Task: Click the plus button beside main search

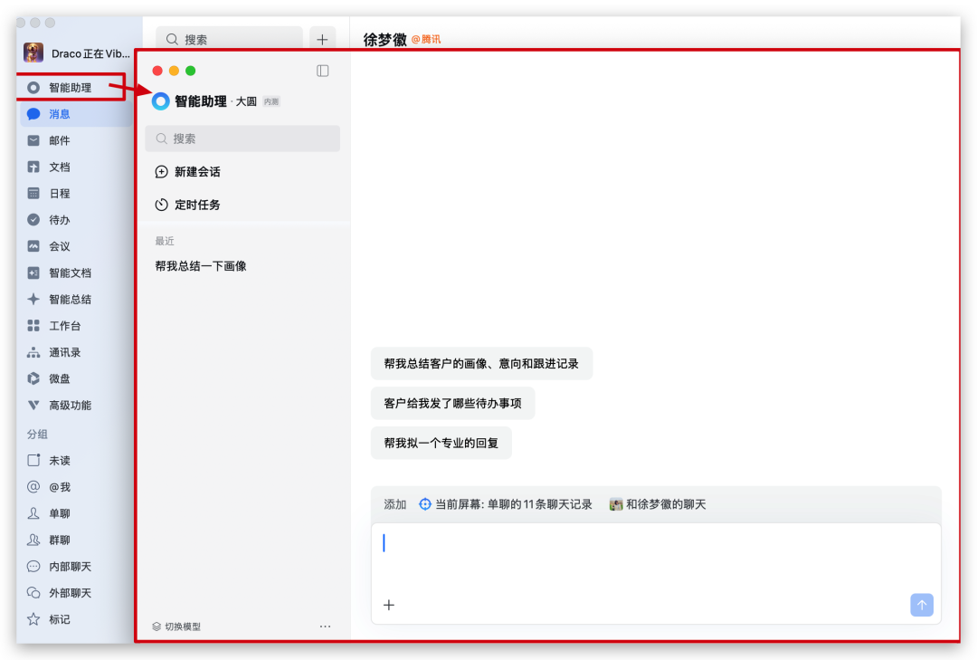Action: coord(322,39)
